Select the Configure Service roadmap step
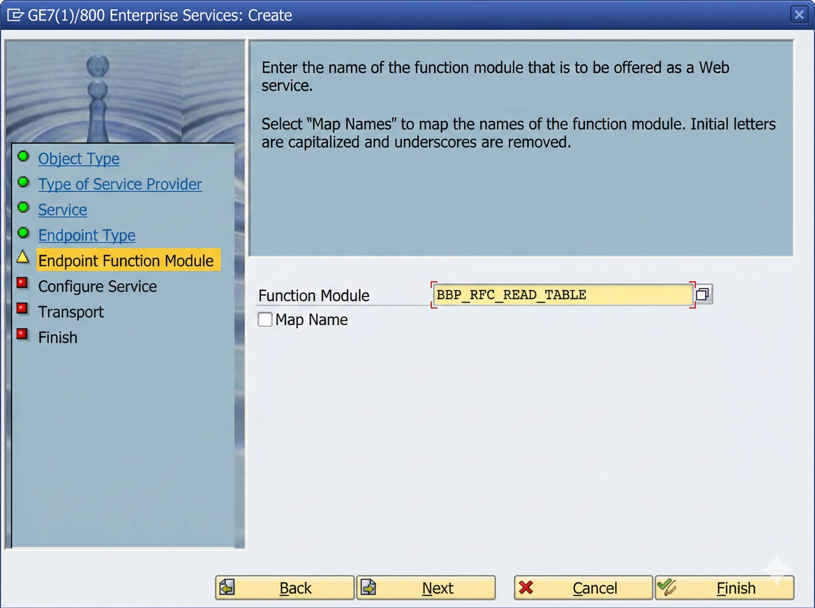This screenshot has width=815, height=608. (x=97, y=286)
